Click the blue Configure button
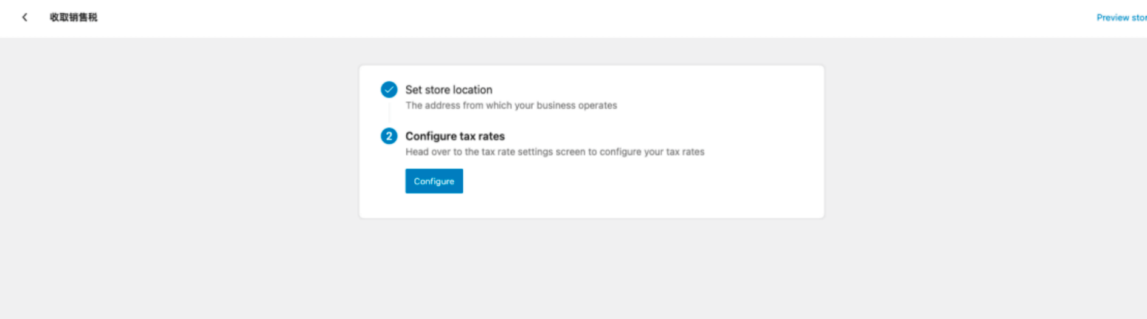 [434, 181]
